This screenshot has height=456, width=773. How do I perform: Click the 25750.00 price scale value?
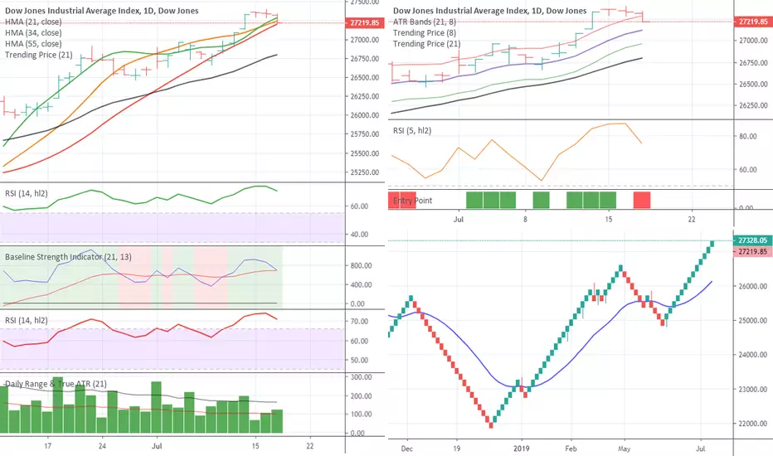tap(365, 134)
